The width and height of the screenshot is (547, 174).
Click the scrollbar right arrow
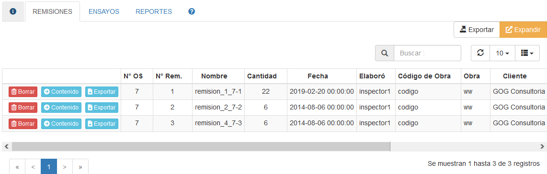[x=542, y=146]
